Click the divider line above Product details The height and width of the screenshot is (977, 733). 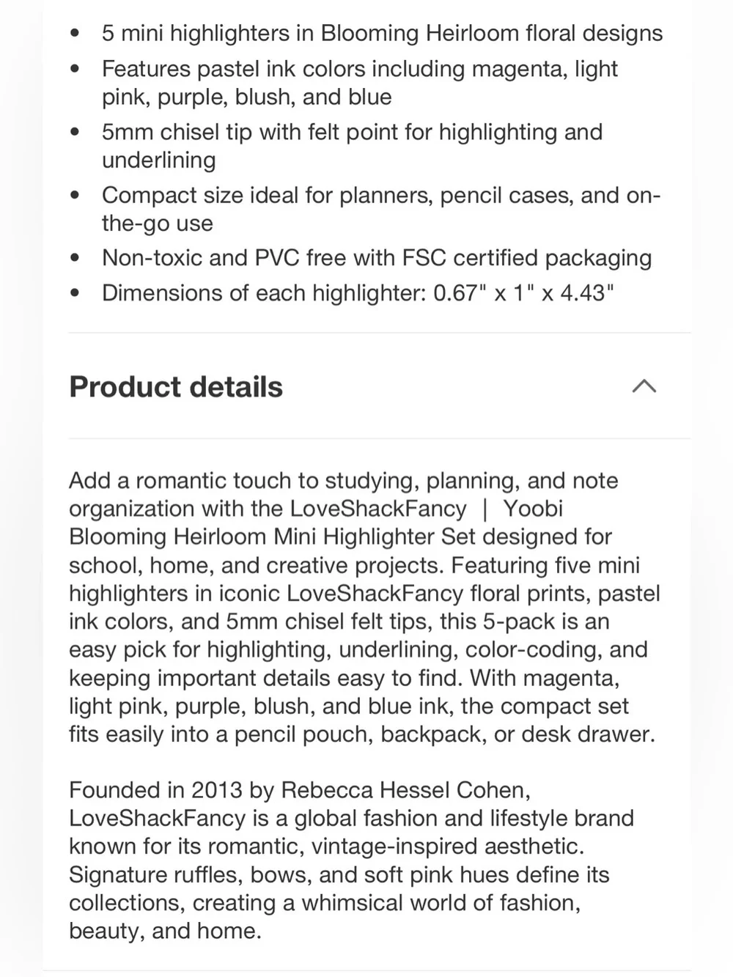coord(380,333)
